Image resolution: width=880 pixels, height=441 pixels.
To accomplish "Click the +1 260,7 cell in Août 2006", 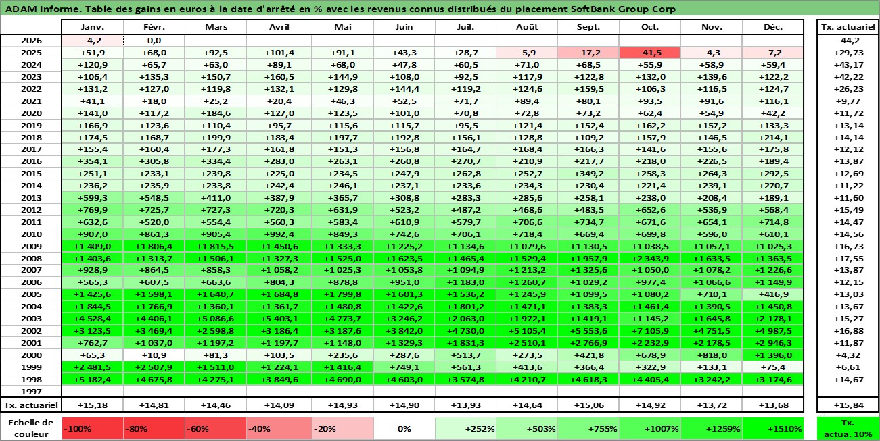I will [527, 283].
